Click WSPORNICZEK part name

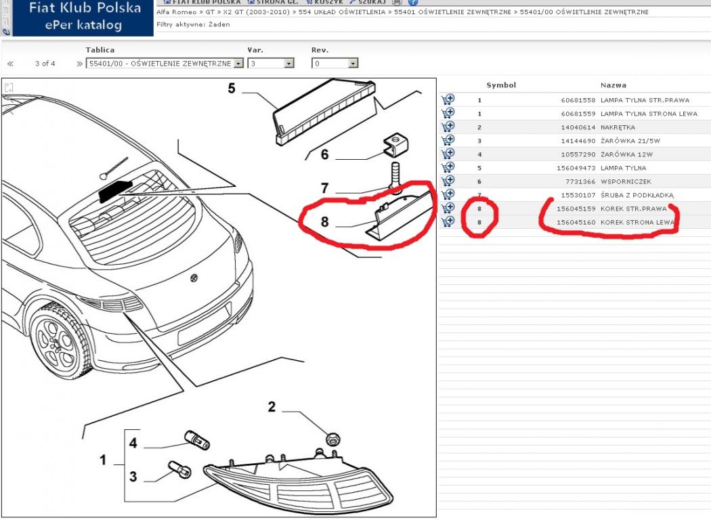[x=626, y=181]
